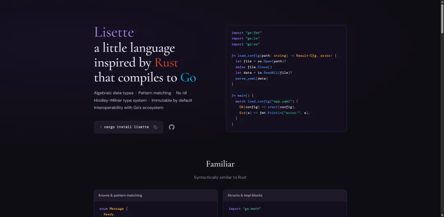Click the Ok(config) => start(config) line

click(x=268, y=107)
